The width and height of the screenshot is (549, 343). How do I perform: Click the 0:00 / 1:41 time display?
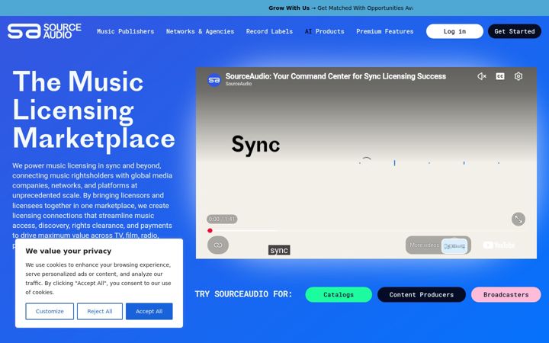pyautogui.click(x=222, y=219)
